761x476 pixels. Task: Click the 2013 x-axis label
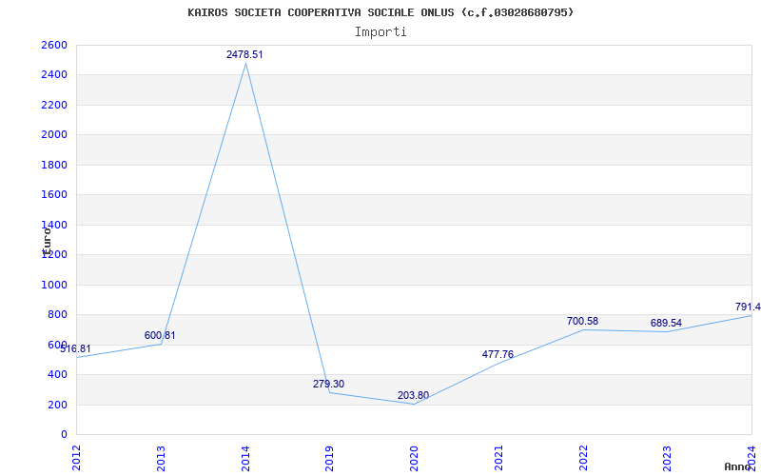click(x=161, y=458)
